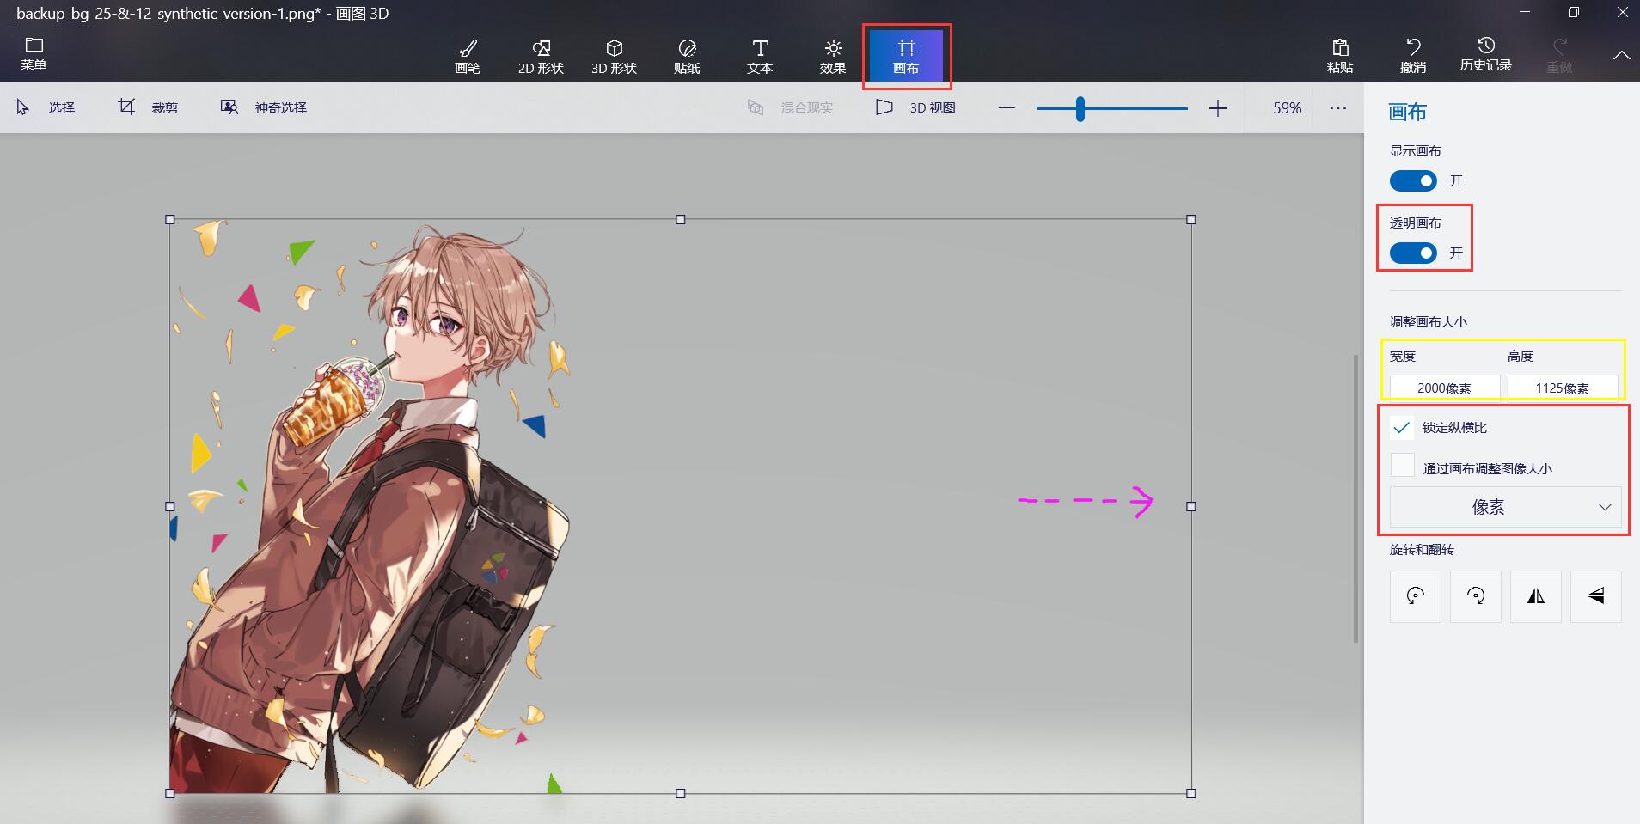Toggle the 透明画布 transparent canvas switch
Image resolution: width=1640 pixels, height=824 pixels.
1413,253
